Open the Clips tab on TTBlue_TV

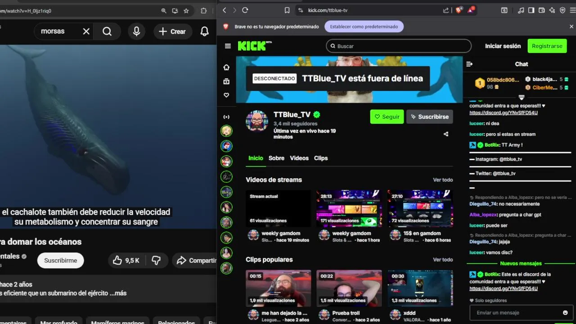(x=321, y=158)
